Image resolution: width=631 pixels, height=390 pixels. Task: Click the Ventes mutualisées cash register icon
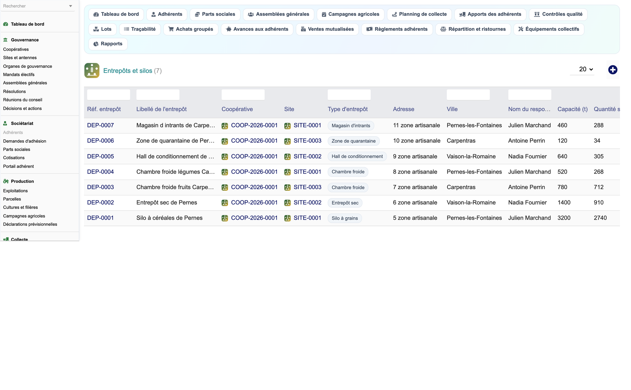(x=303, y=29)
